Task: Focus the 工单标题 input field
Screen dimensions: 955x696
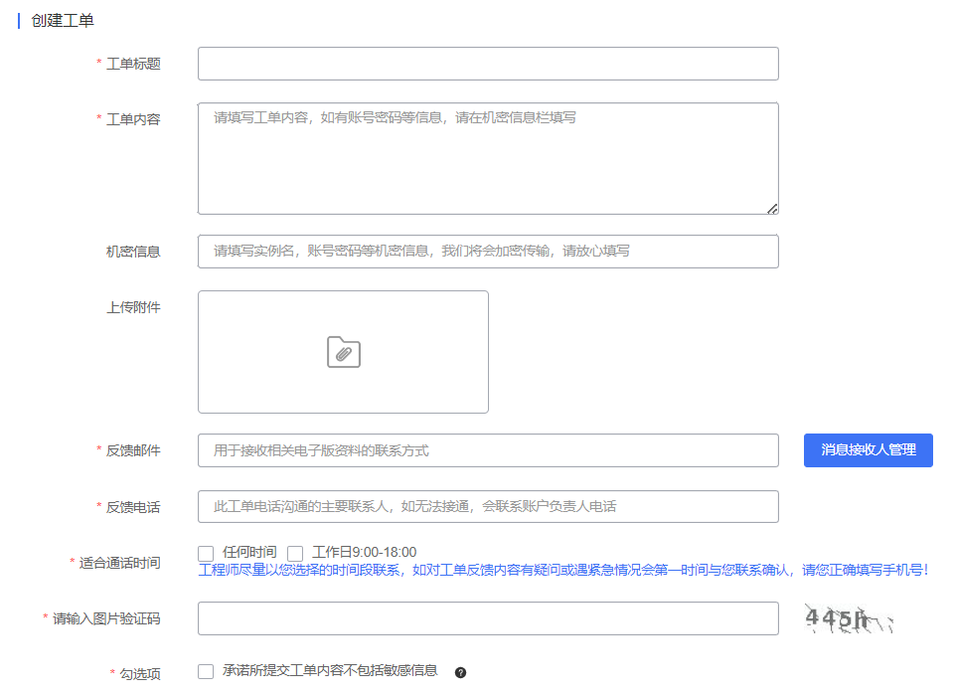Action: pyautogui.click(x=487, y=64)
